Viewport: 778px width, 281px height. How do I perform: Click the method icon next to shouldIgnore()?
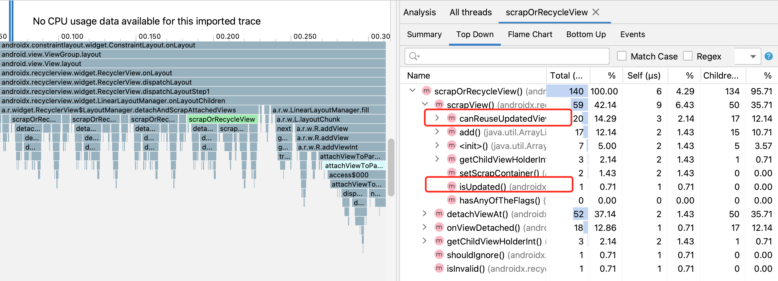coord(439,255)
